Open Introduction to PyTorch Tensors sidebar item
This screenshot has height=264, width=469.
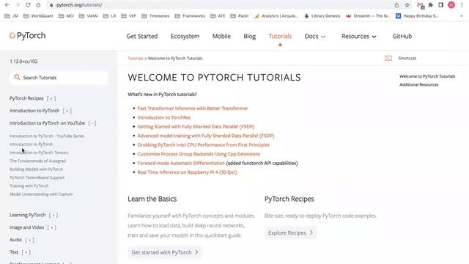coord(39,153)
